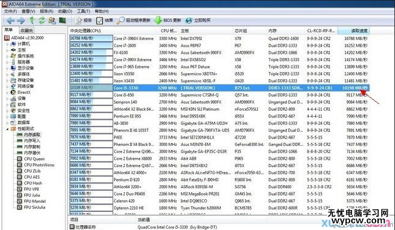Sort by 读取速度 read speed column
395x230 pixels.
[353, 31]
